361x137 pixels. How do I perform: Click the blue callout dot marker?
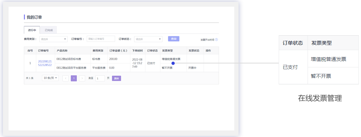pos(173,63)
